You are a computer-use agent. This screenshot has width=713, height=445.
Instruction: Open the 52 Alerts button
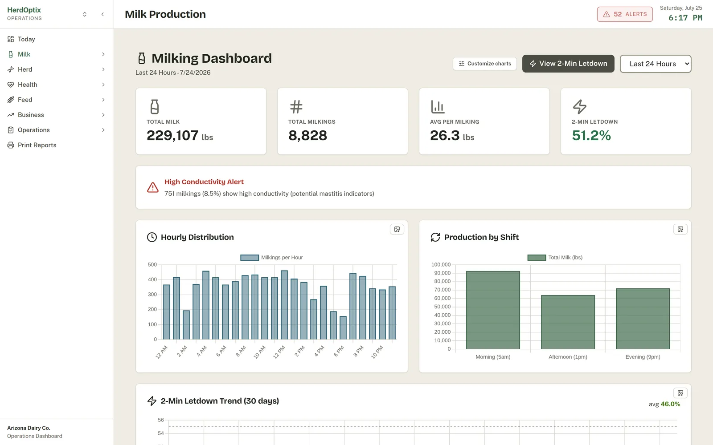(625, 14)
